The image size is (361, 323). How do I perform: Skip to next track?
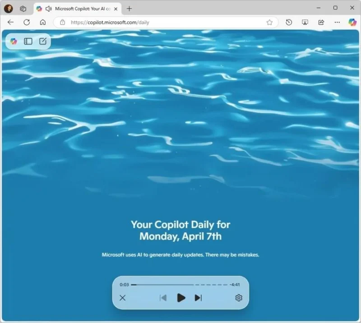click(198, 298)
